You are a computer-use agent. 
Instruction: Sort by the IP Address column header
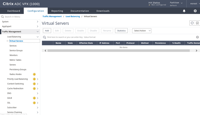[104, 43]
